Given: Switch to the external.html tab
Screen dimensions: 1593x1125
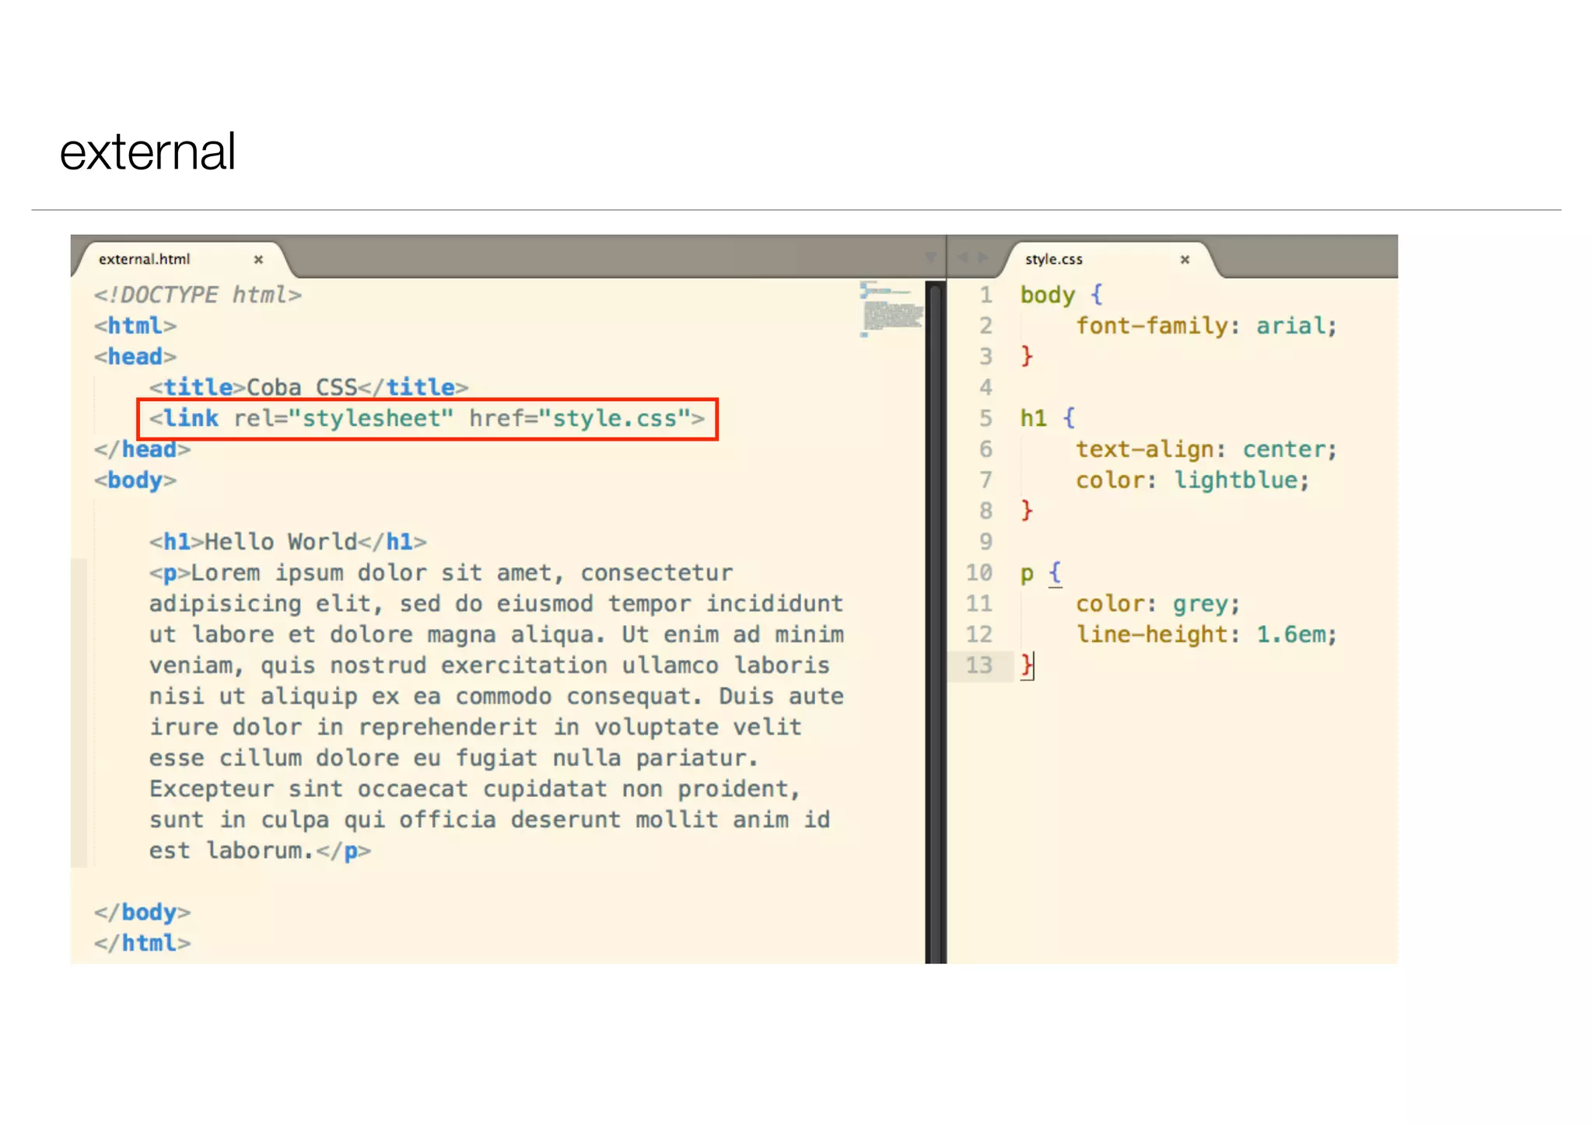Looking at the screenshot, I should [145, 260].
